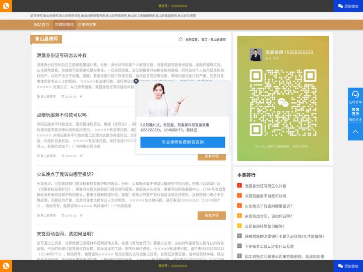Click 微信号 text in top bar
This screenshot has height=272, width=363.
pyautogui.click(x=173, y=6)
